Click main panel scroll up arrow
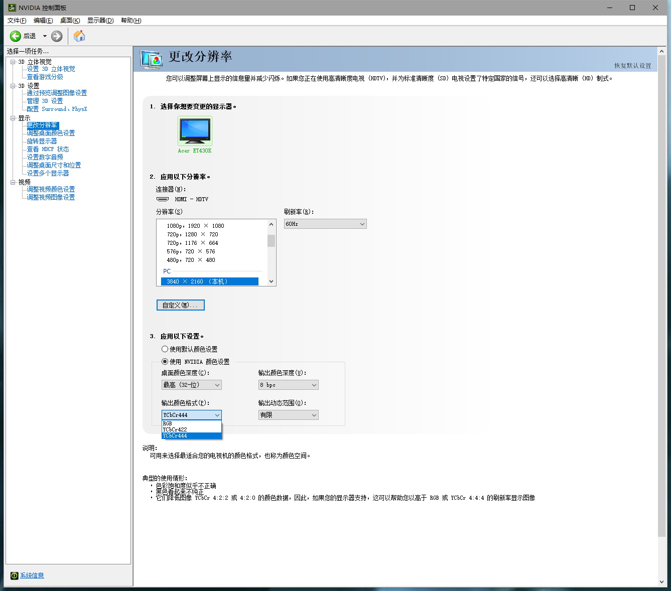 point(661,51)
